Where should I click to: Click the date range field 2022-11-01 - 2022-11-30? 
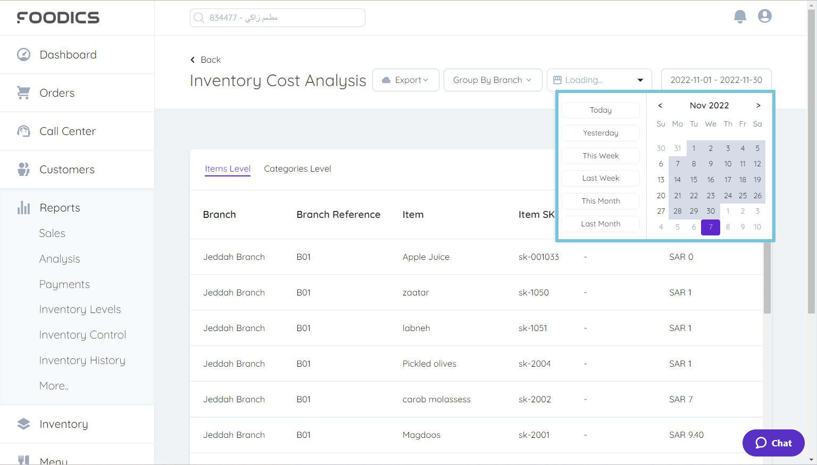pyautogui.click(x=716, y=80)
